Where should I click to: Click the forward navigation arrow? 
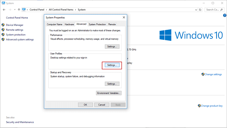pos(10,10)
